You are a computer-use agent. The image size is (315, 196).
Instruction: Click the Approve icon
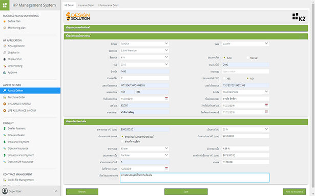(5, 72)
